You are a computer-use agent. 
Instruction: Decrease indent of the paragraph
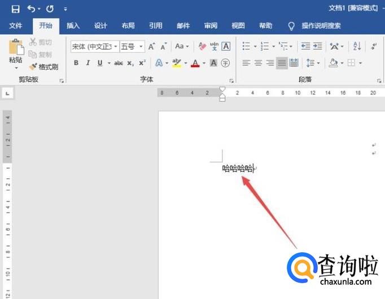tap(306, 46)
